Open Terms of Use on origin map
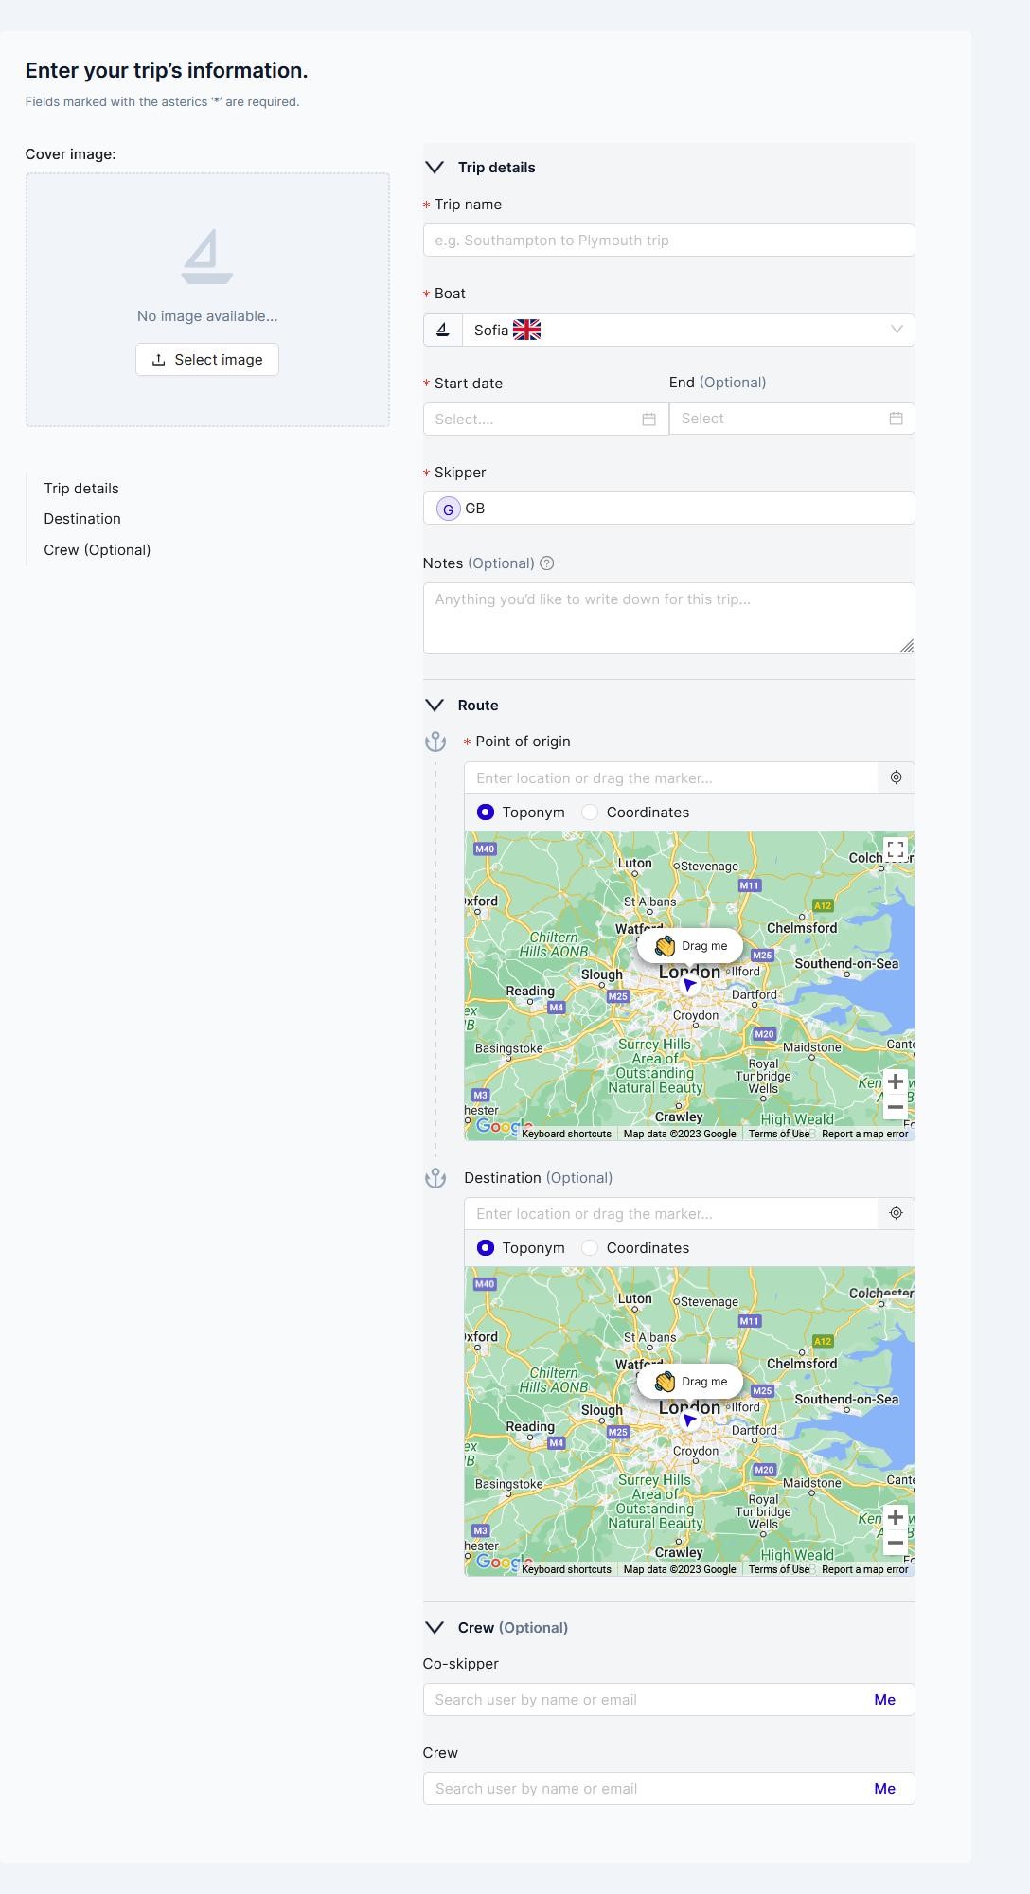This screenshot has width=1030, height=1894. coord(779,1134)
